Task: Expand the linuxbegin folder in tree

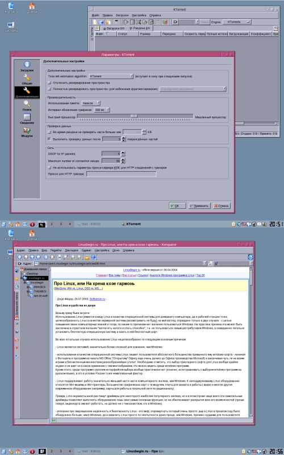Action: pyautogui.click(x=25, y=282)
